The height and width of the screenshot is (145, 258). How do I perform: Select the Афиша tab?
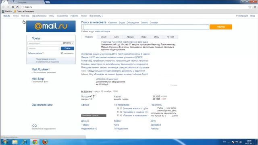(130, 37)
